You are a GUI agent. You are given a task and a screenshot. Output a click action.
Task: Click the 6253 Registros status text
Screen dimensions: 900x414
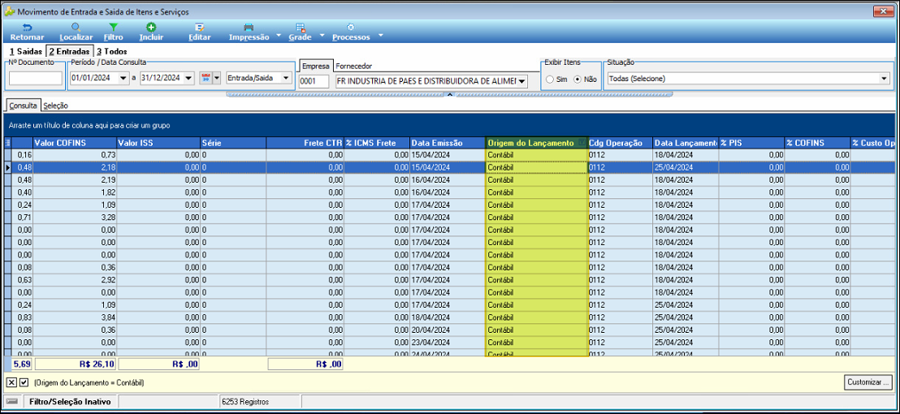tap(245, 402)
